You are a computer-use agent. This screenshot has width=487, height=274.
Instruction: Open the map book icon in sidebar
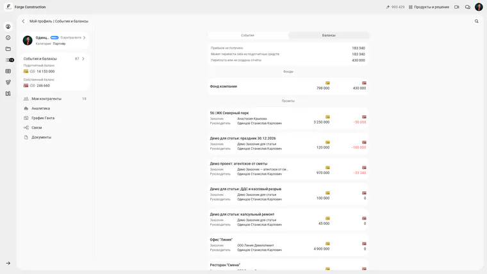click(8, 93)
